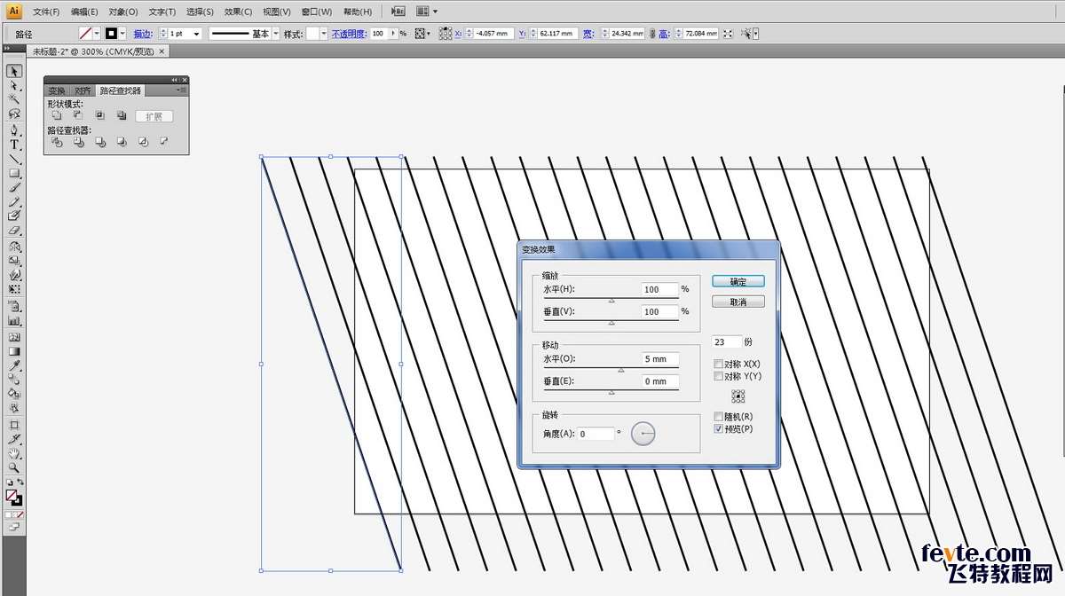Image resolution: width=1065 pixels, height=596 pixels.
Task: Select the black arrow Selection tool
Action: [x=14, y=71]
